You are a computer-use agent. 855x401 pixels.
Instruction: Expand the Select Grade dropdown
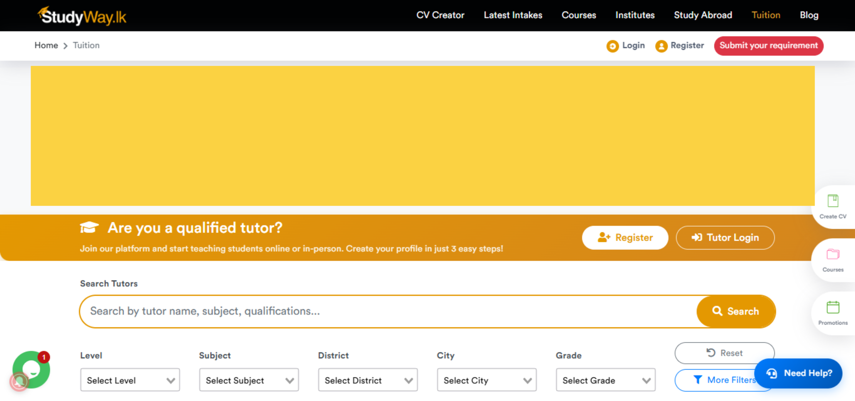(606, 380)
